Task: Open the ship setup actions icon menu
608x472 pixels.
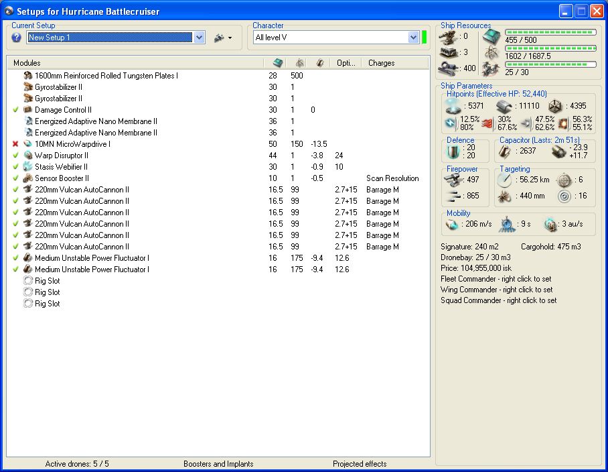Action: point(223,38)
